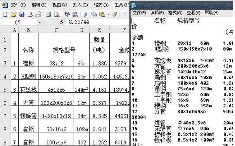Image resolution: width=235 pixels, height=146 pixels.
Task: Click 30384 text in Notepad
Action: pos(139,117)
